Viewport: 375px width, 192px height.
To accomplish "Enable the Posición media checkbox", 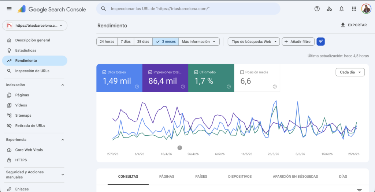I will click(242, 72).
